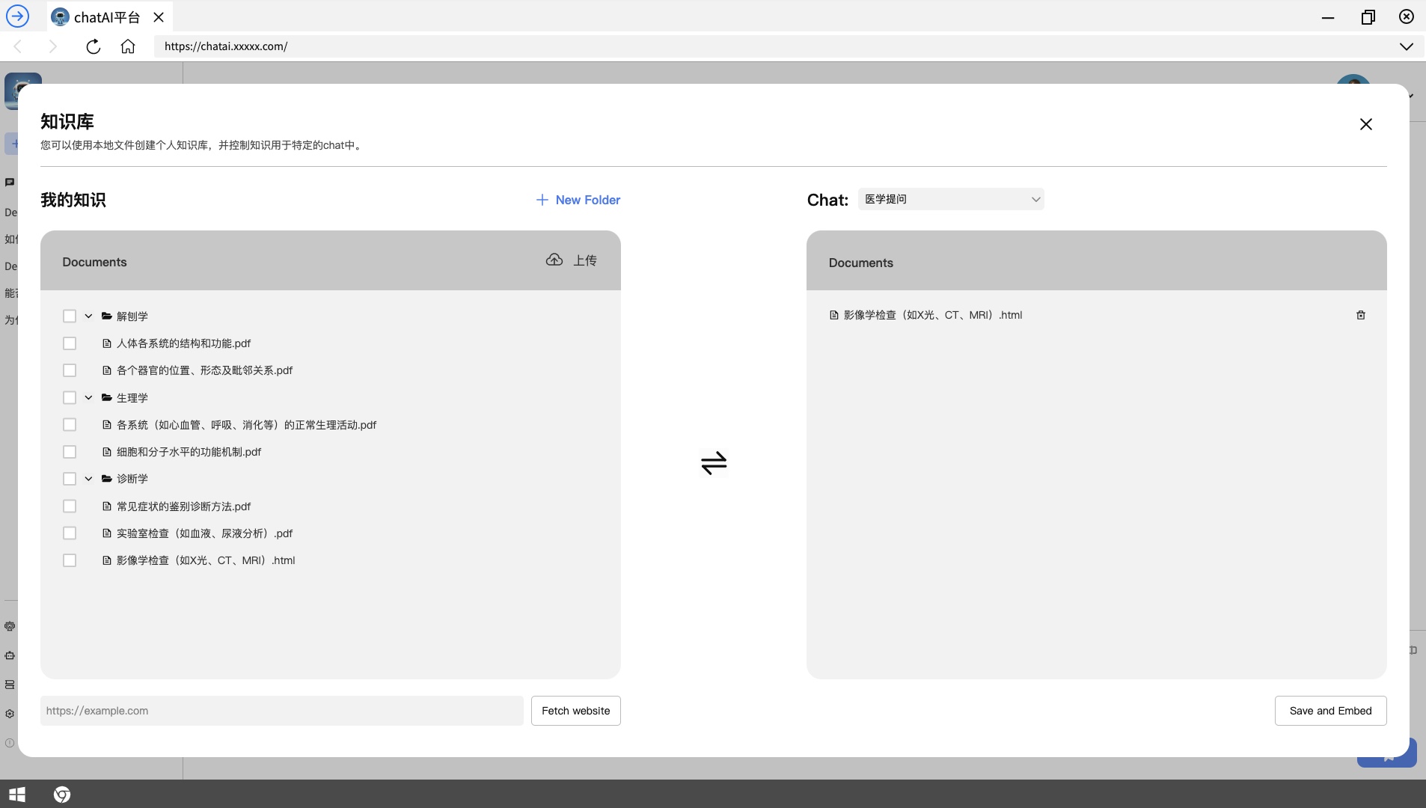Click file icon of 人体各系统的结构和功能.pdf

coord(106,343)
